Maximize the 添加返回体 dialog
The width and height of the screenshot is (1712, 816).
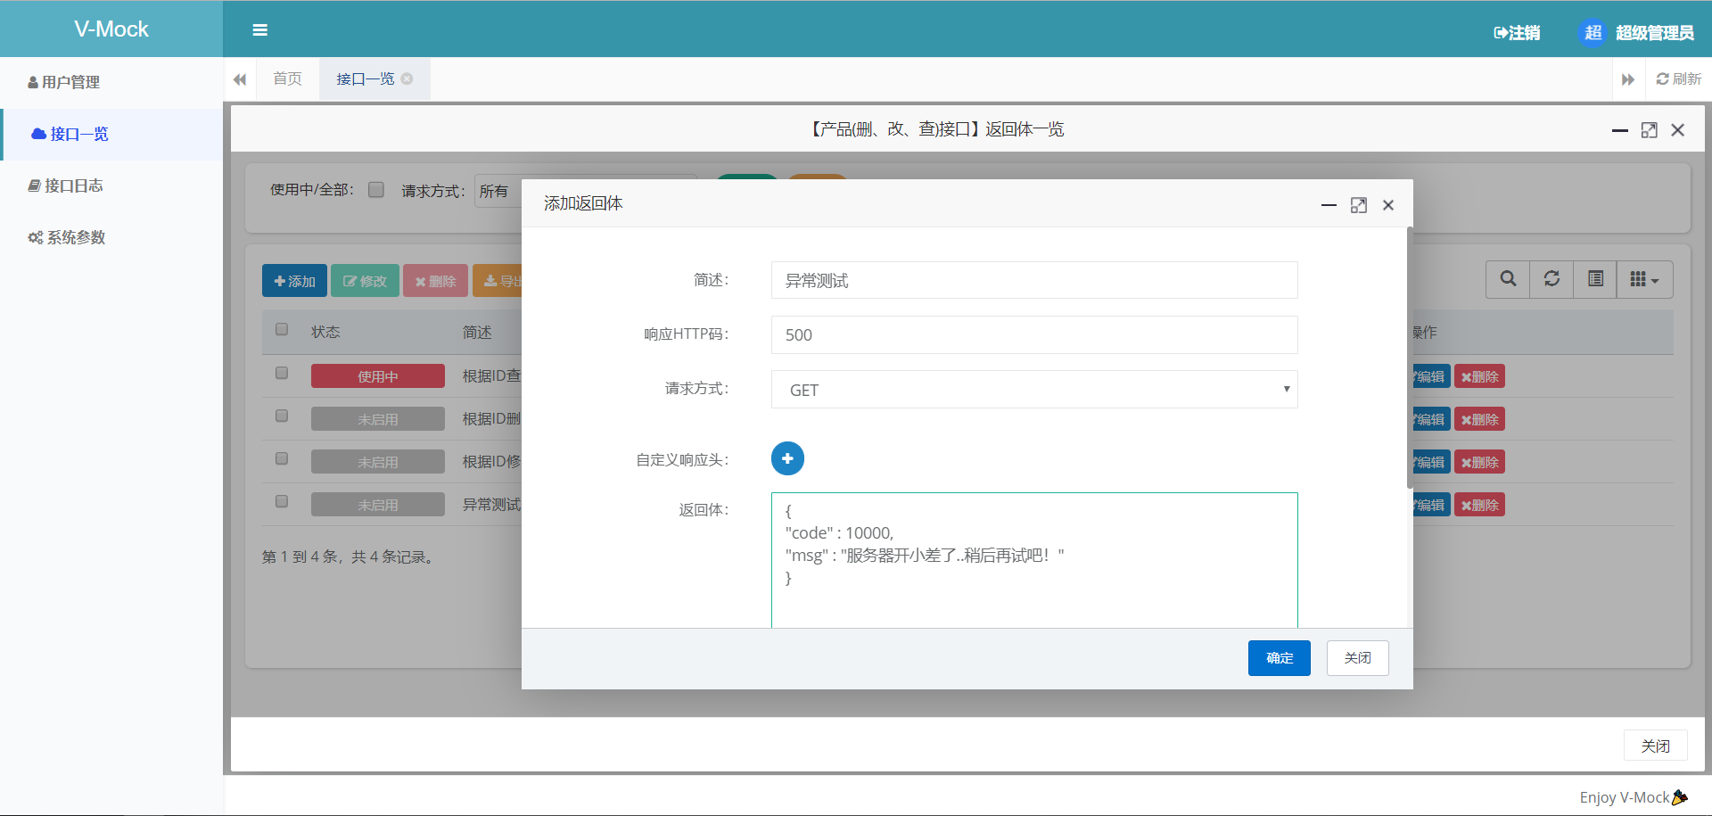1358,205
